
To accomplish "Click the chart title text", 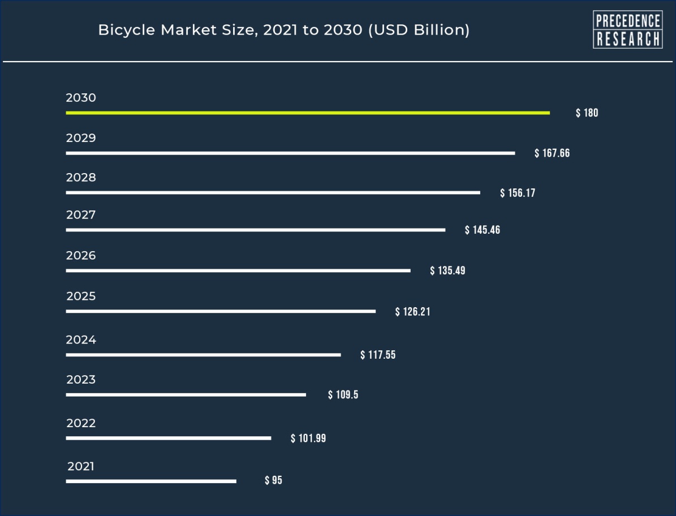I will pyautogui.click(x=283, y=30).
